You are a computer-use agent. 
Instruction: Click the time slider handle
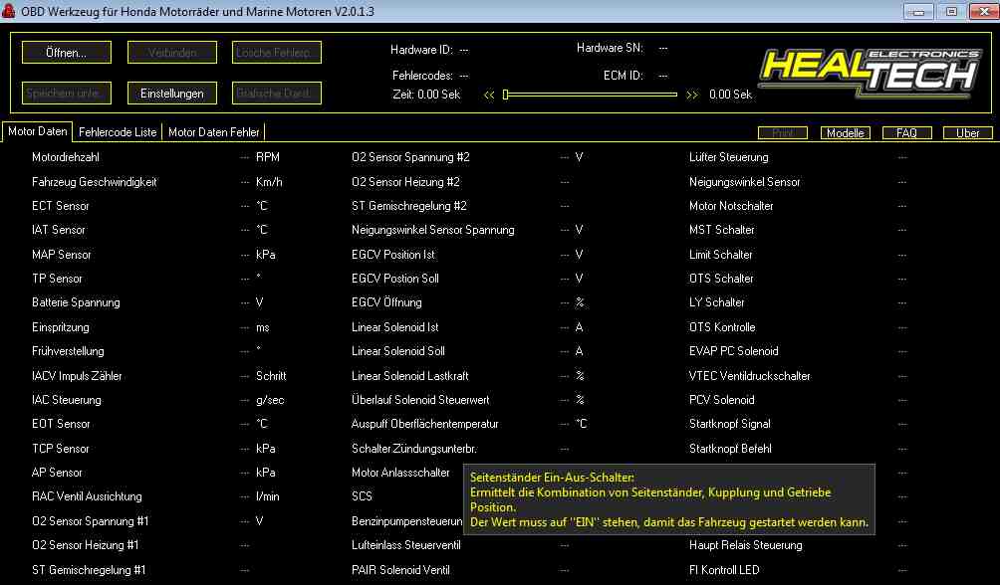[506, 95]
